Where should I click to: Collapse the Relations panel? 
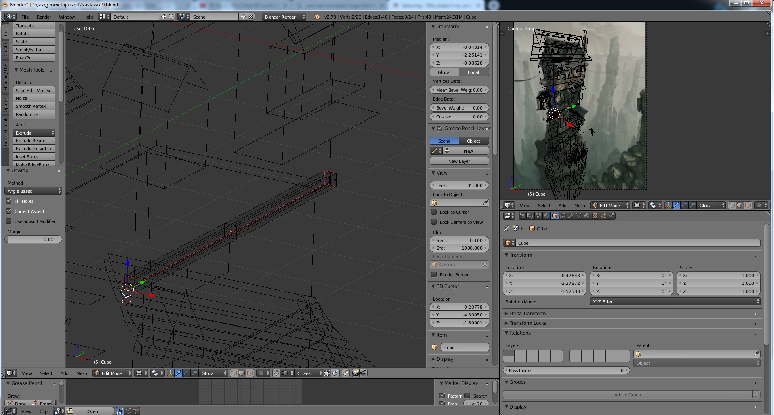click(x=520, y=333)
